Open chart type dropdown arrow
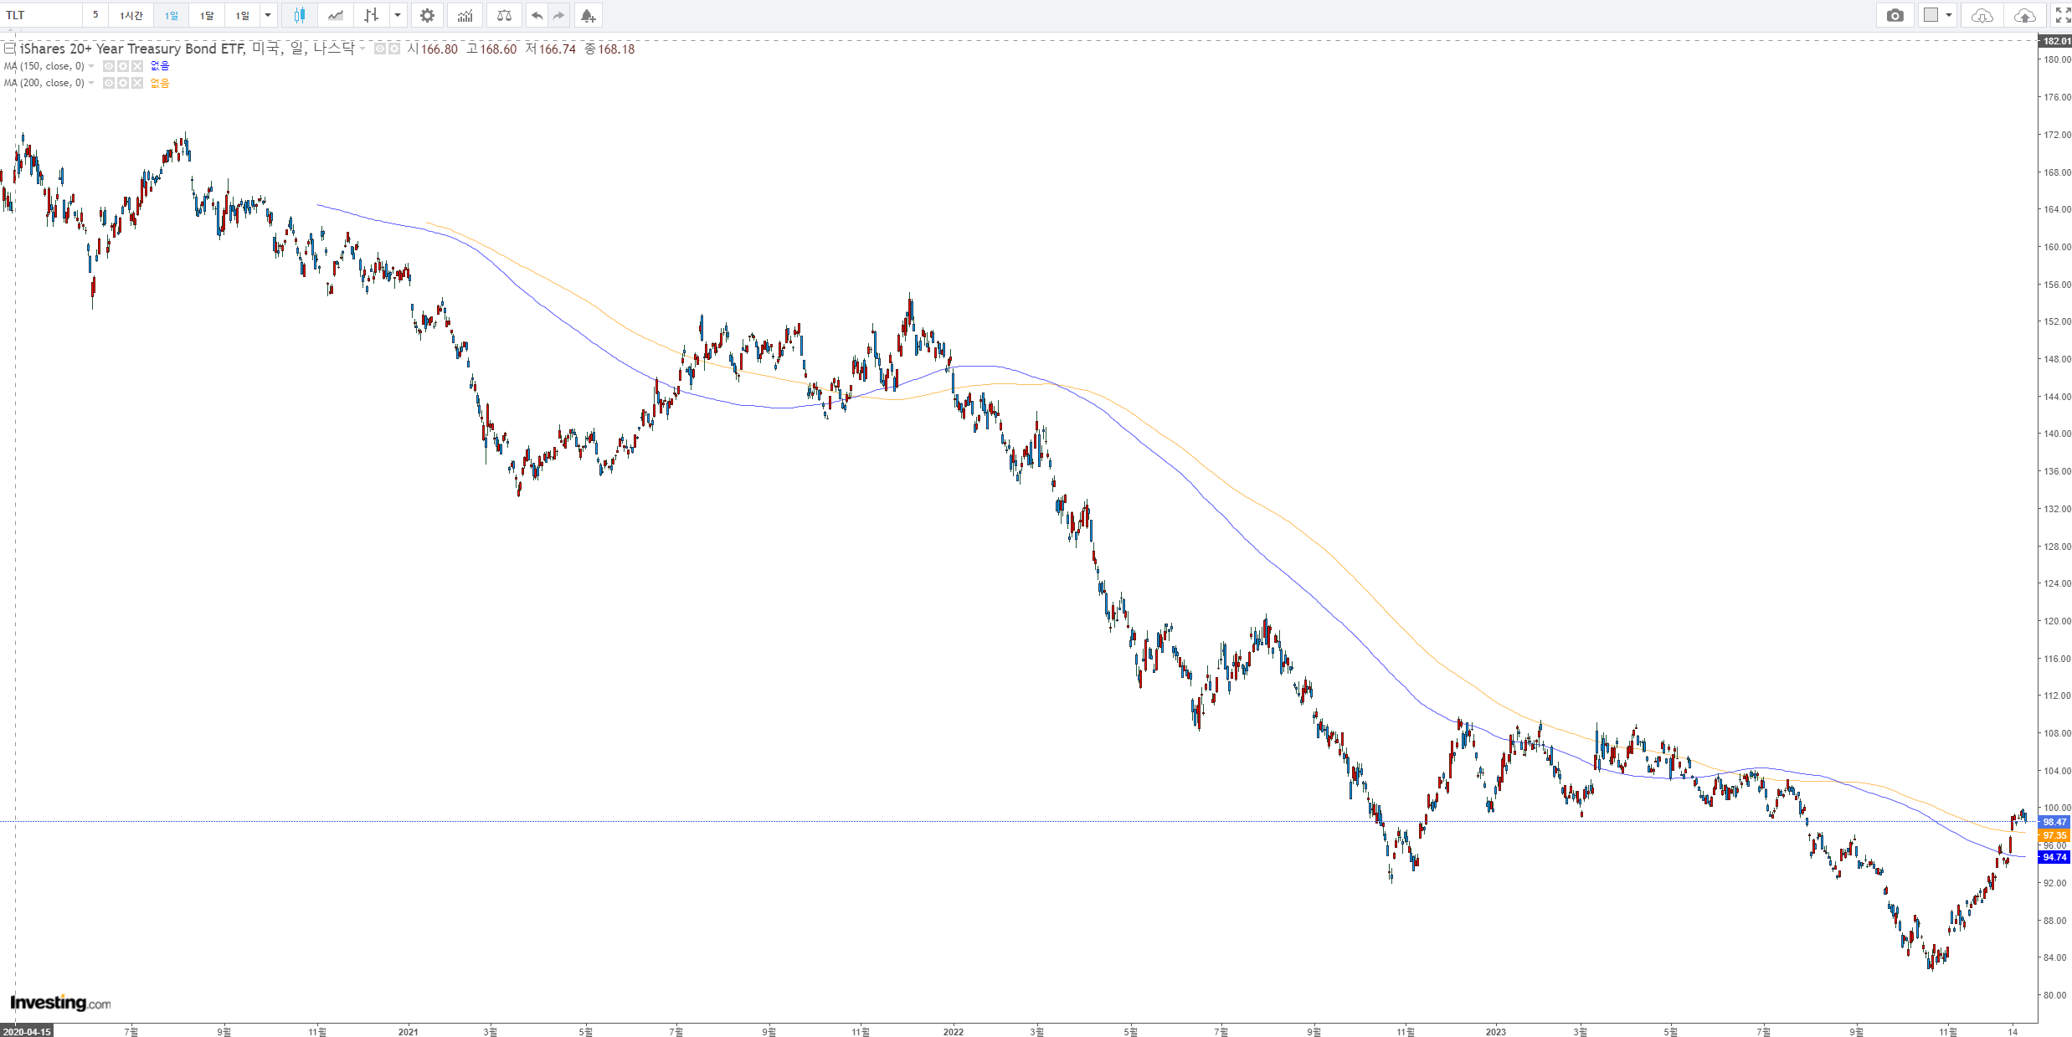The width and height of the screenshot is (2072, 1037). (398, 15)
